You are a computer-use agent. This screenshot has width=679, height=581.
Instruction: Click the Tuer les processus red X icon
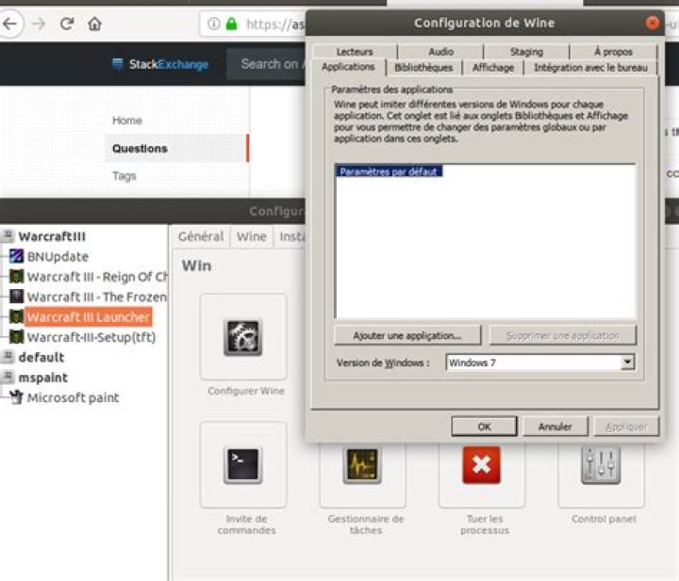(x=482, y=465)
